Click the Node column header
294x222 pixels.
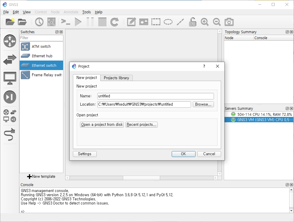coord(239,38)
